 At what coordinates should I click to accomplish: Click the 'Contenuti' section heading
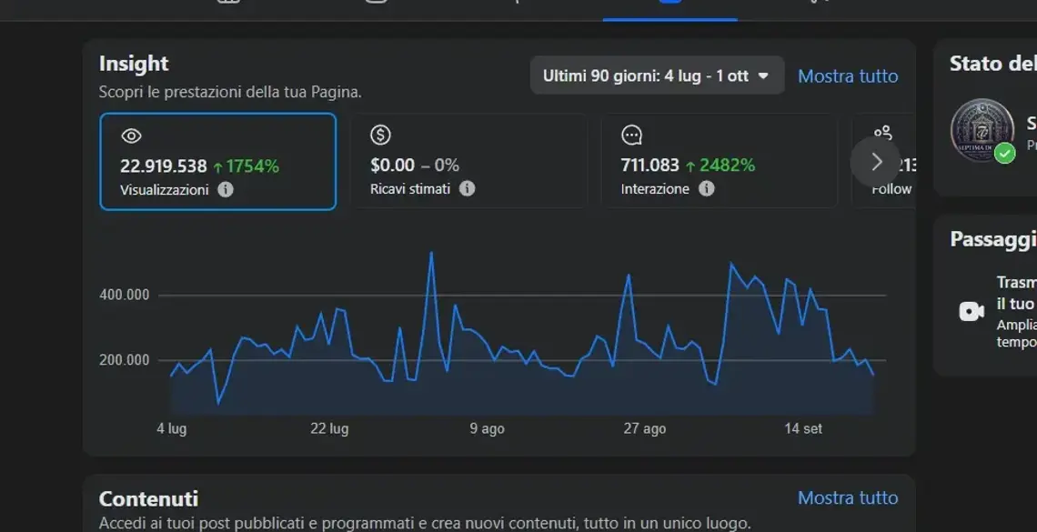[149, 498]
